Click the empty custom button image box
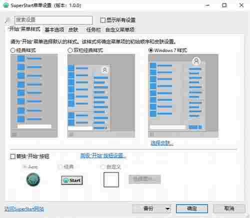250x218 pixels. (111, 180)
